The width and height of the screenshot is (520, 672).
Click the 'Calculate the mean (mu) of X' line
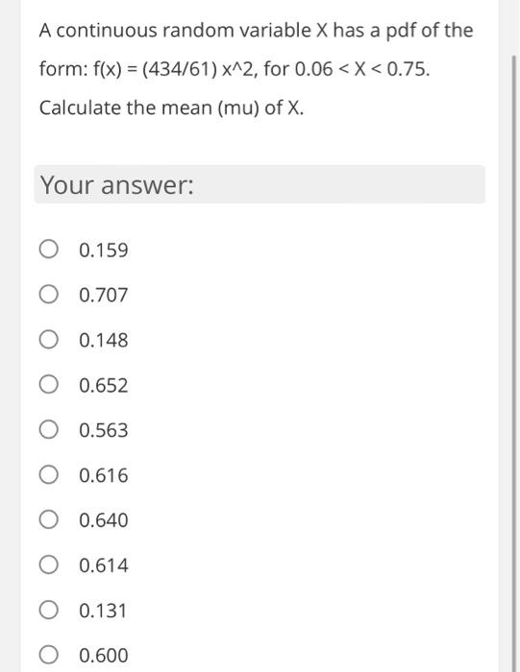[x=171, y=108]
